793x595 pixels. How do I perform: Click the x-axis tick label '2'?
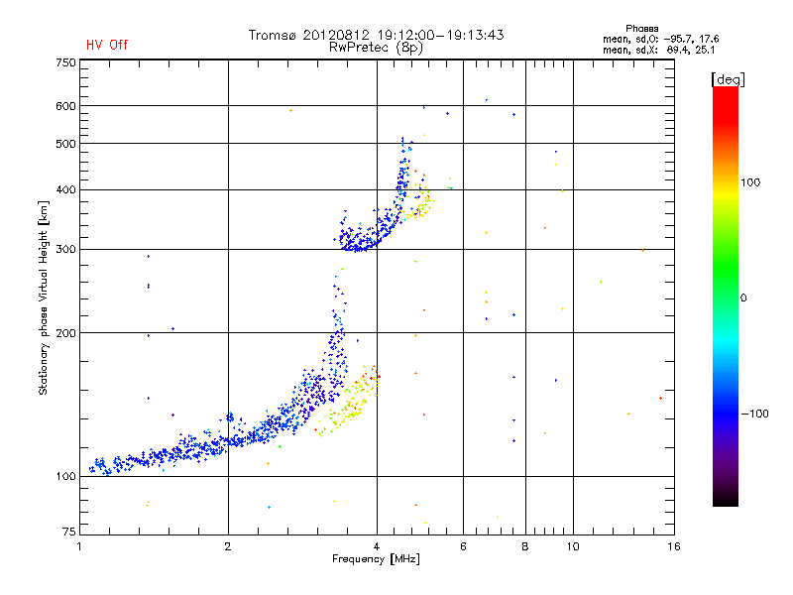point(228,546)
